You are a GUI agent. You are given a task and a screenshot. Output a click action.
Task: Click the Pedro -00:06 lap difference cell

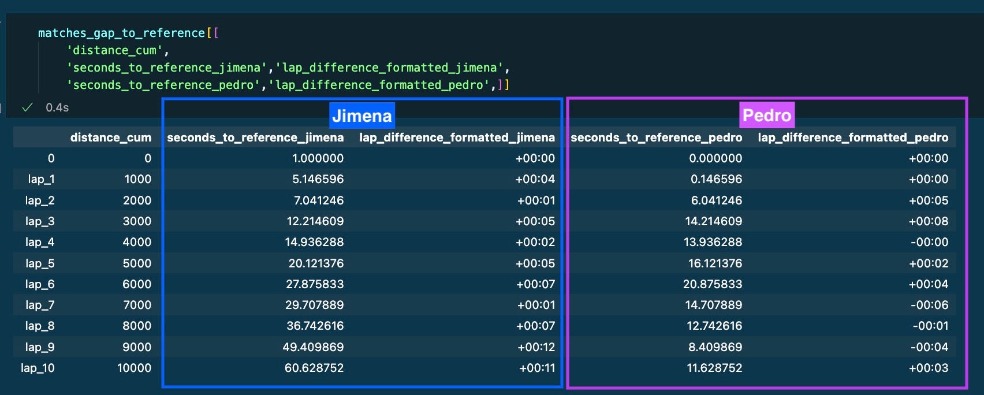tap(929, 305)
